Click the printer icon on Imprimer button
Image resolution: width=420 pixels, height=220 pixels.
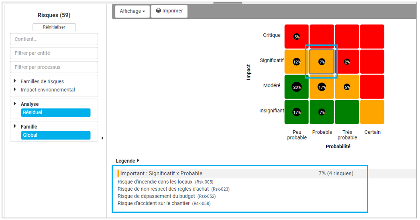point(158,11)
